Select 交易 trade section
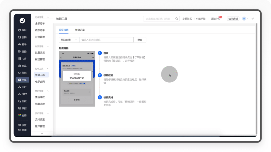Screen dimensions: 271x152 [22, 80]
